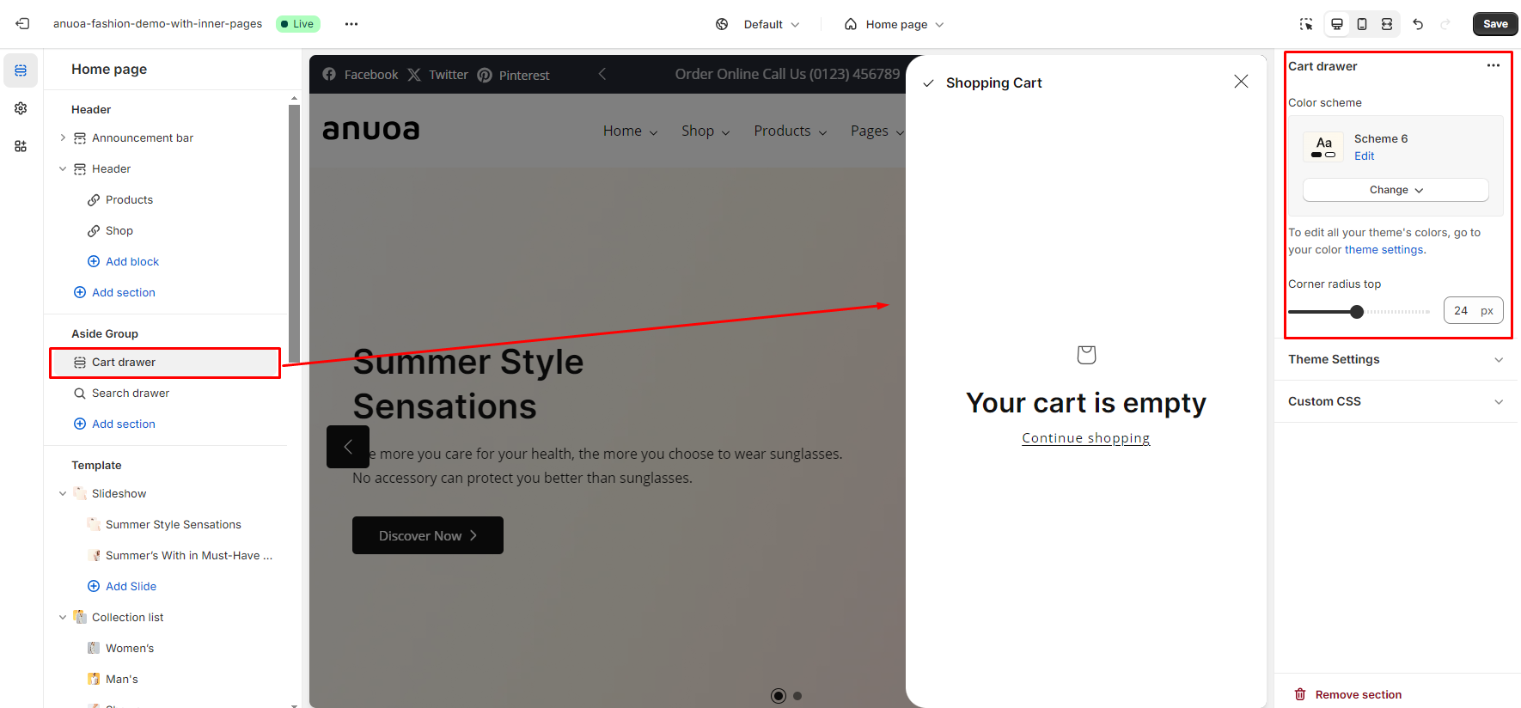Screen dimensions: 1521x708
Task: Switch to mobile preview icon
Action: point(1362,24)
